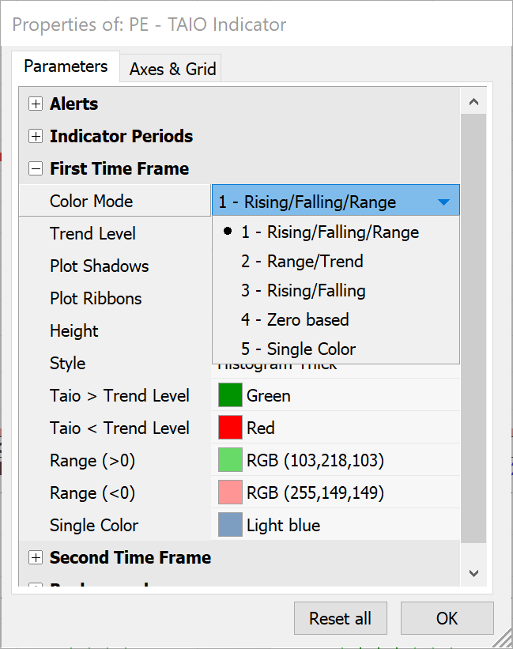This screenshot has height=649, width=513.
Task: Collapse the First Time Frame section
Action: [x=36, y=169]
